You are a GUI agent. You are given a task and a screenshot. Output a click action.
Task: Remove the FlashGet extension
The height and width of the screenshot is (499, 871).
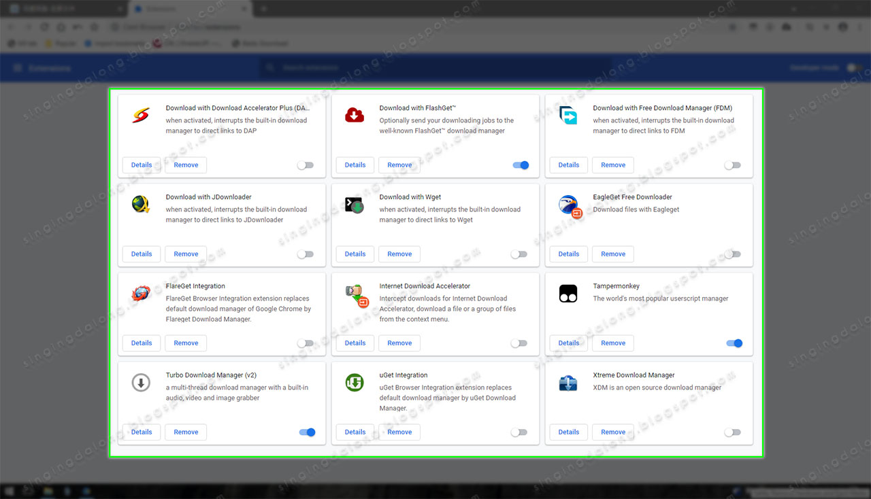pyautogui.click(x=399, y=165)
